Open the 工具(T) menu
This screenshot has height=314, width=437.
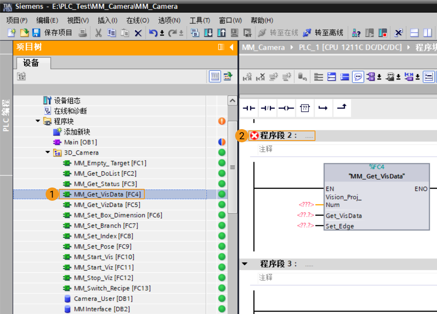(200, 20)
